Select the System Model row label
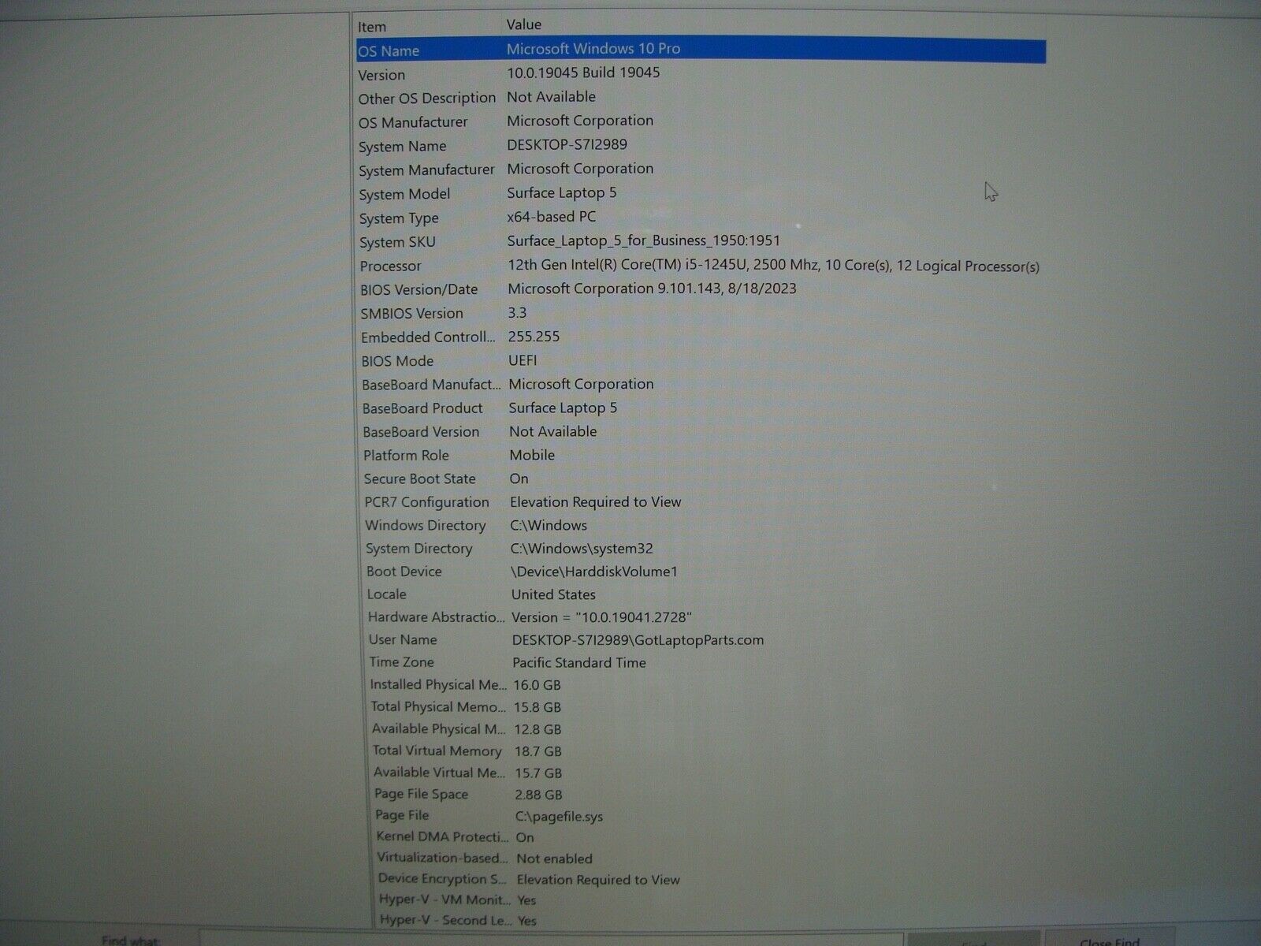The image size is (1261, 946). 404,195
